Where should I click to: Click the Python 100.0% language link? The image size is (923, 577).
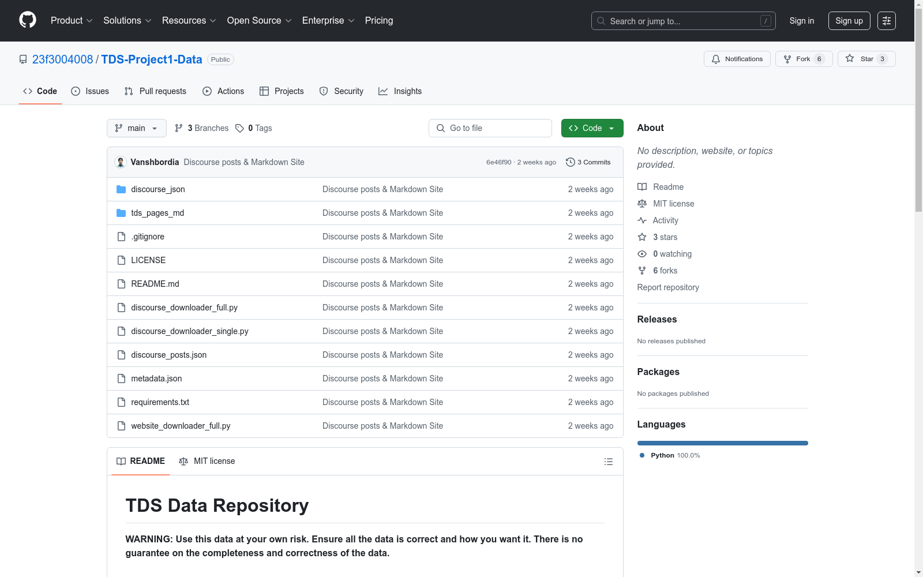(x=670, y=455)
